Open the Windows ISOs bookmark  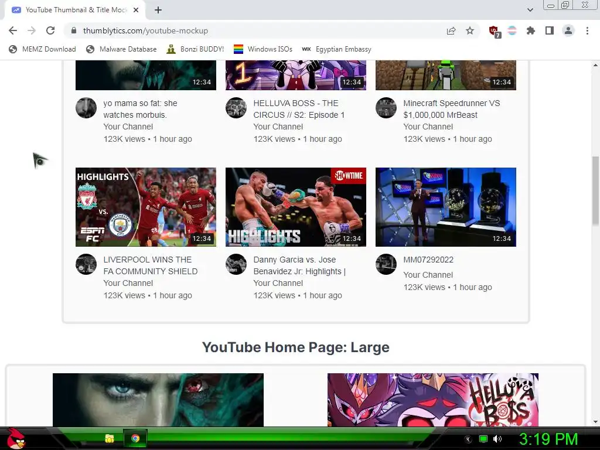263,49
